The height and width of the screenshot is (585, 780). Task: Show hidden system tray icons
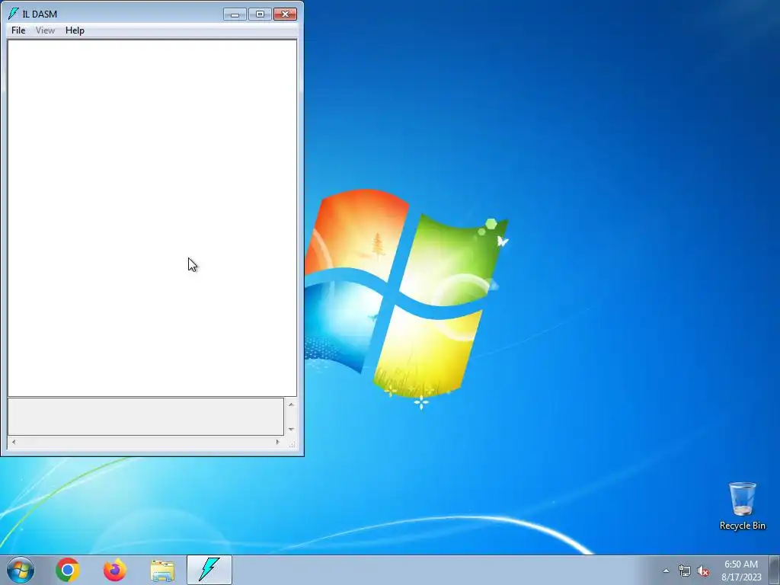[x=666, y=571]
